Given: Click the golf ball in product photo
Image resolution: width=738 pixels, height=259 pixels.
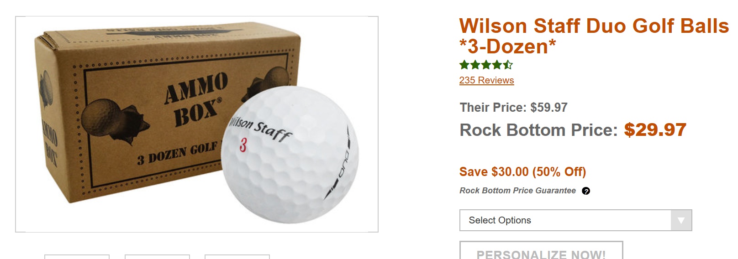Looking at the screenshot, I should coord(290,154).
